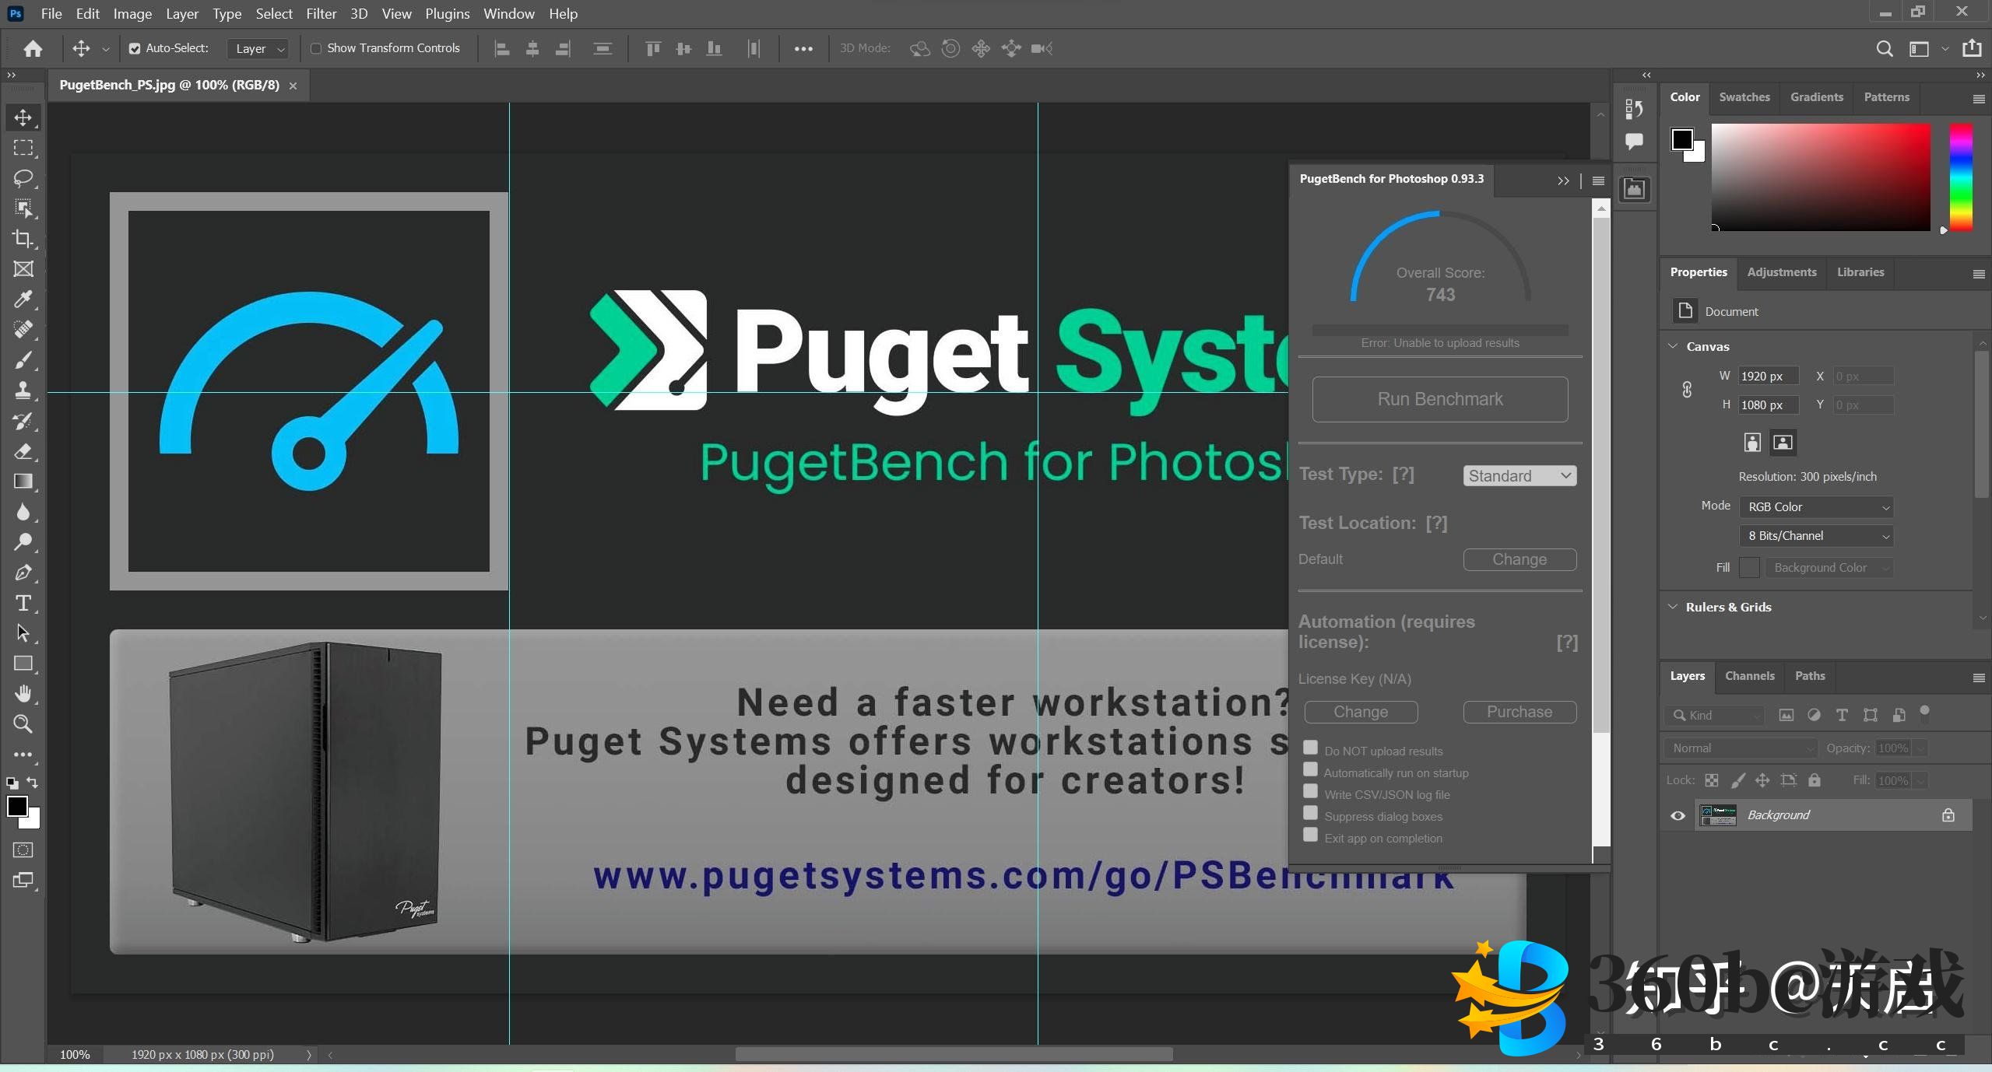Enable Show Transform Controls checkbox
Image resolution: width=1992 pixels, height=1072 pixels.
tap(316, 48)
